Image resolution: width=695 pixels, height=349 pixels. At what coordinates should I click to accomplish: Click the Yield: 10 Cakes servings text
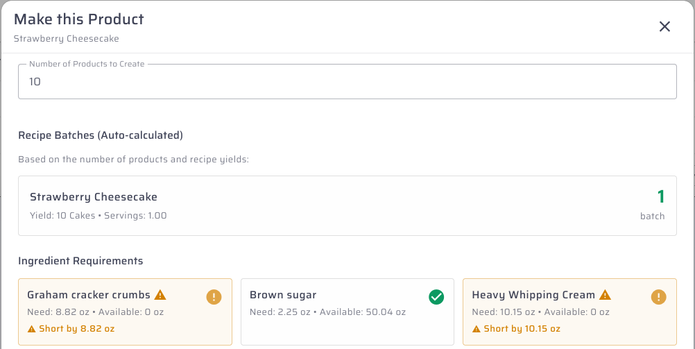[x=98, y=215]
